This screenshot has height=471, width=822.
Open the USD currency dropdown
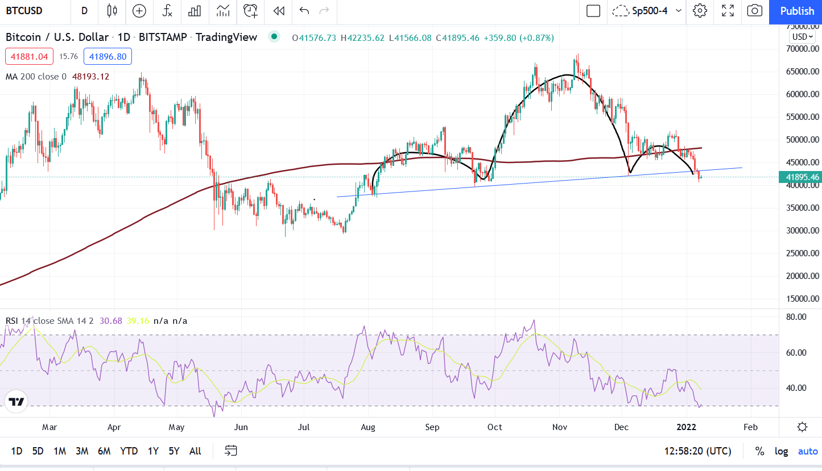tap(803, 37)
